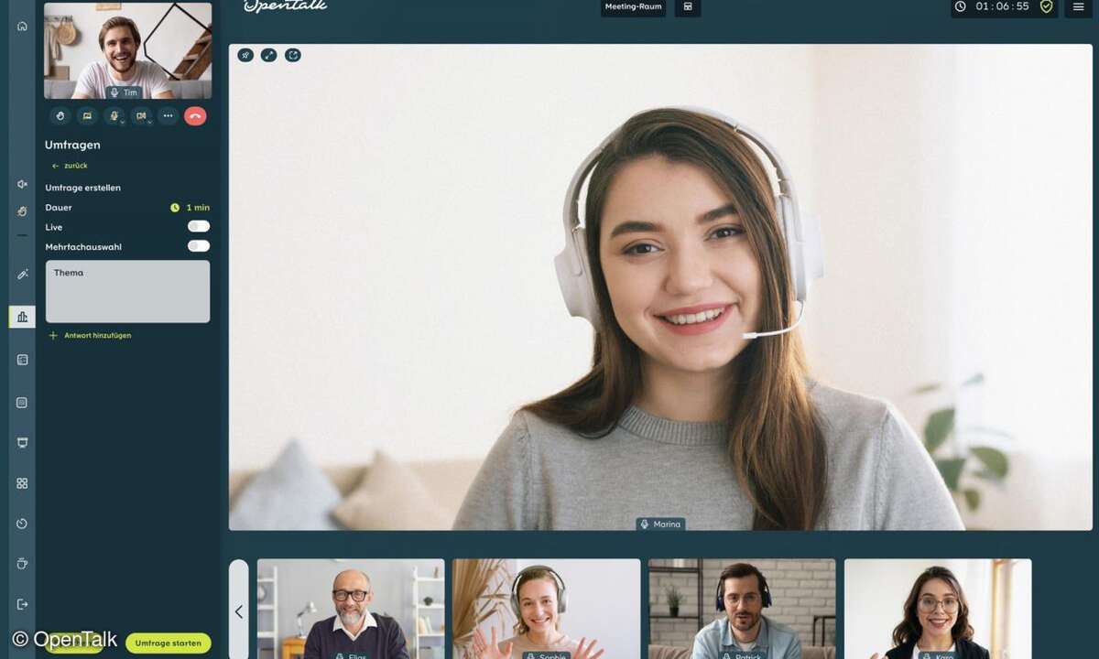
Task: Toggle the Mehrfachauswahl switch
Action: coord(199,246)
